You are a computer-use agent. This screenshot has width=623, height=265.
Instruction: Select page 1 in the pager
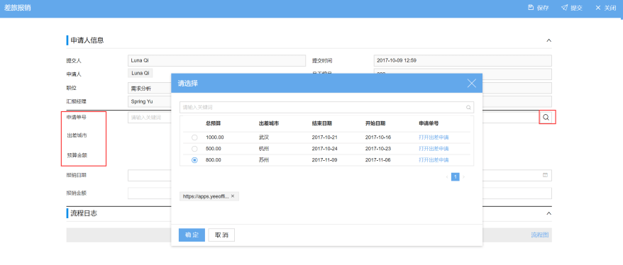[456, 177]
